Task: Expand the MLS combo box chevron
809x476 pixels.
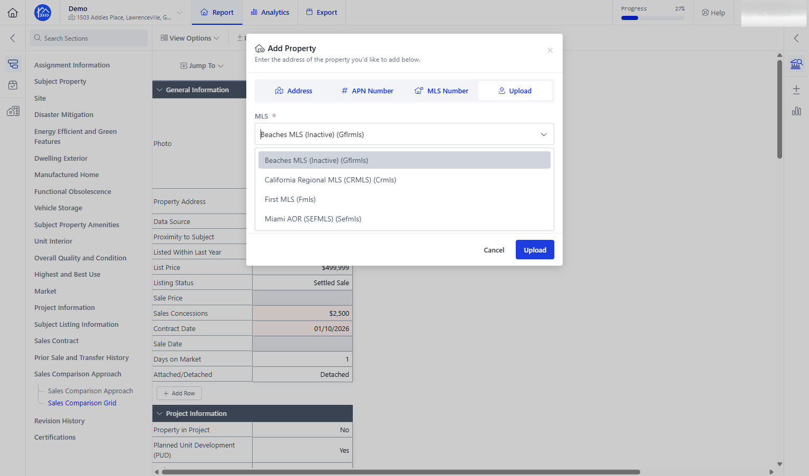Action: [544, 134]
